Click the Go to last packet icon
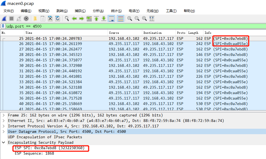 pyautogui.click(x=104, y=19)
